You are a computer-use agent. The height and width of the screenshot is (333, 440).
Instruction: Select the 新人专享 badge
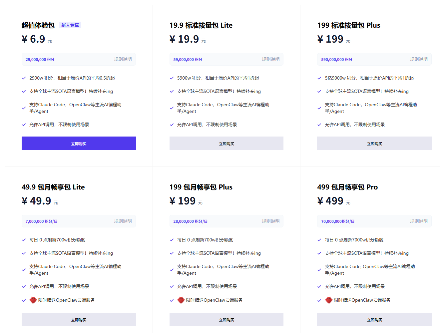tap(70, 25)
